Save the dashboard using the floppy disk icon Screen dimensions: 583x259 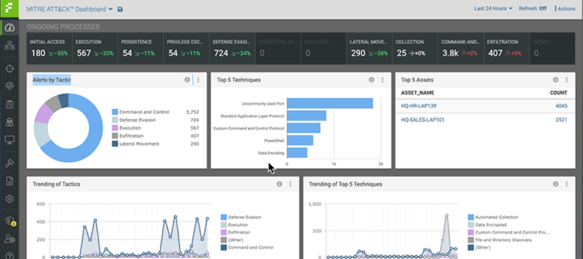coord(120,9)
